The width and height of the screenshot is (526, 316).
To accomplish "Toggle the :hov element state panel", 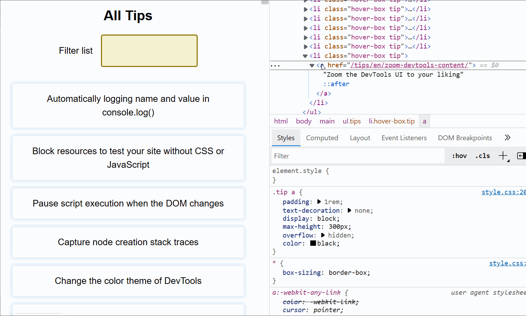I will pos(459,156).
